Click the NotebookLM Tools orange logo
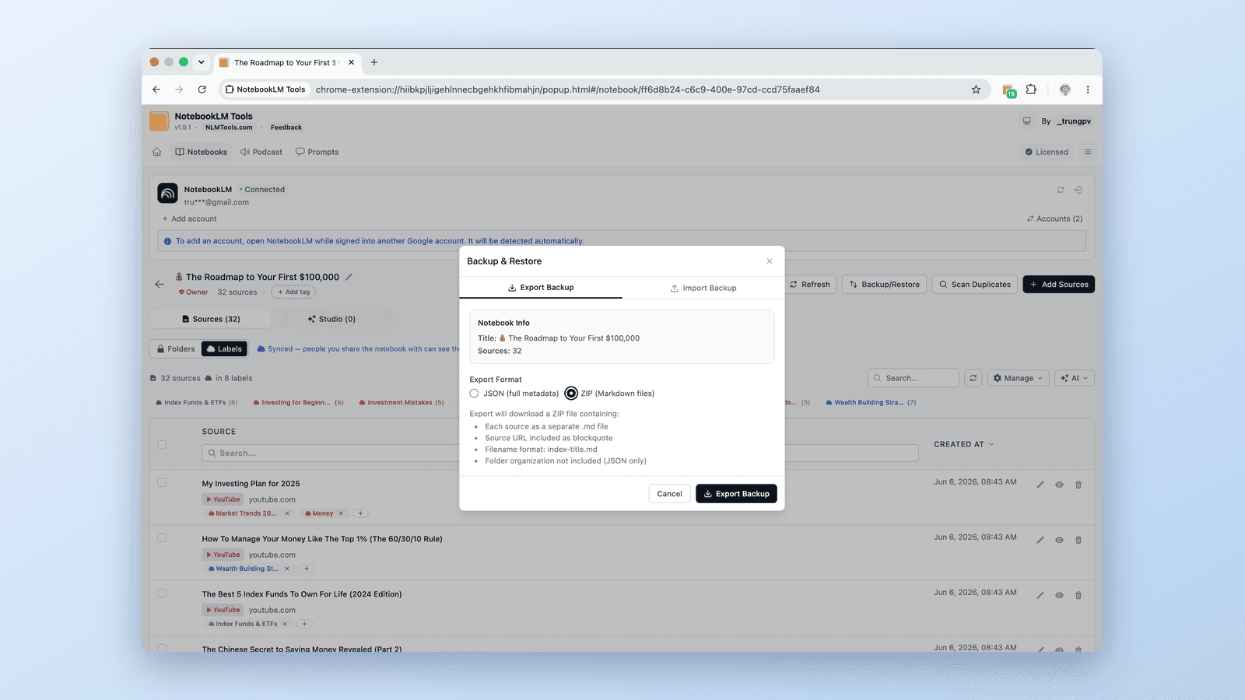 (159, 121)
